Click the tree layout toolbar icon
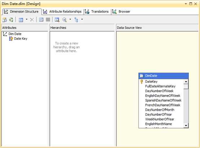 click(76, 20)
